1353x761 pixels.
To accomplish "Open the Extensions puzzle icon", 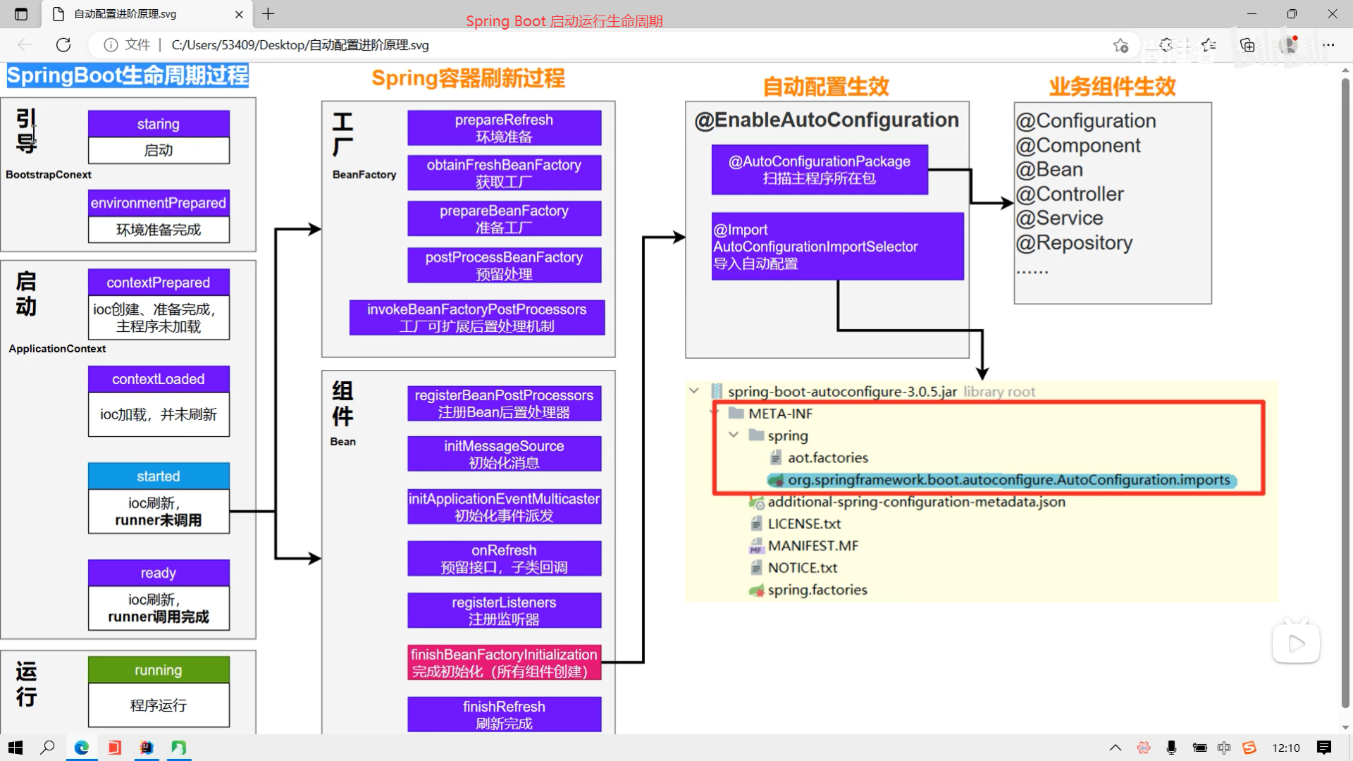I will click(1166, 45).
